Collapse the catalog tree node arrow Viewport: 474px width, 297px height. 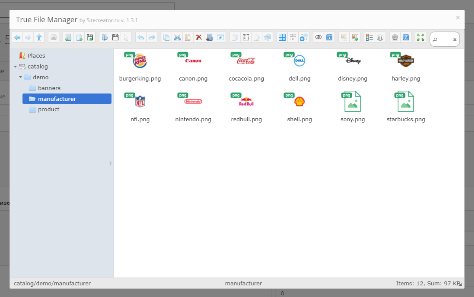pos(15,66)
